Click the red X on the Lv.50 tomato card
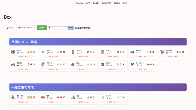 pyautogui.click(x=64, y=97)
